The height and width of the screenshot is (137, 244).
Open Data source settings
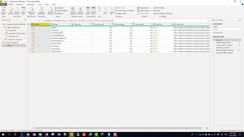tap(32, 11)
